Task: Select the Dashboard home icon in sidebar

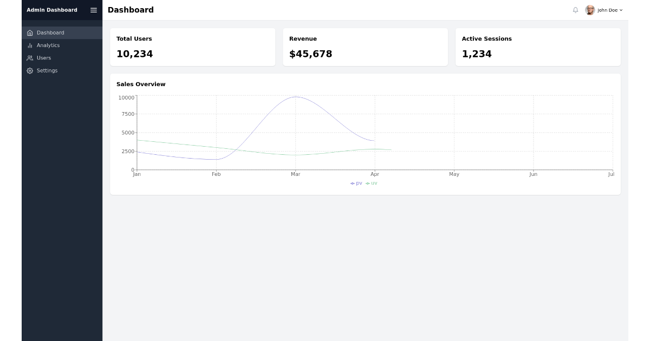Action: click(30, 32)
